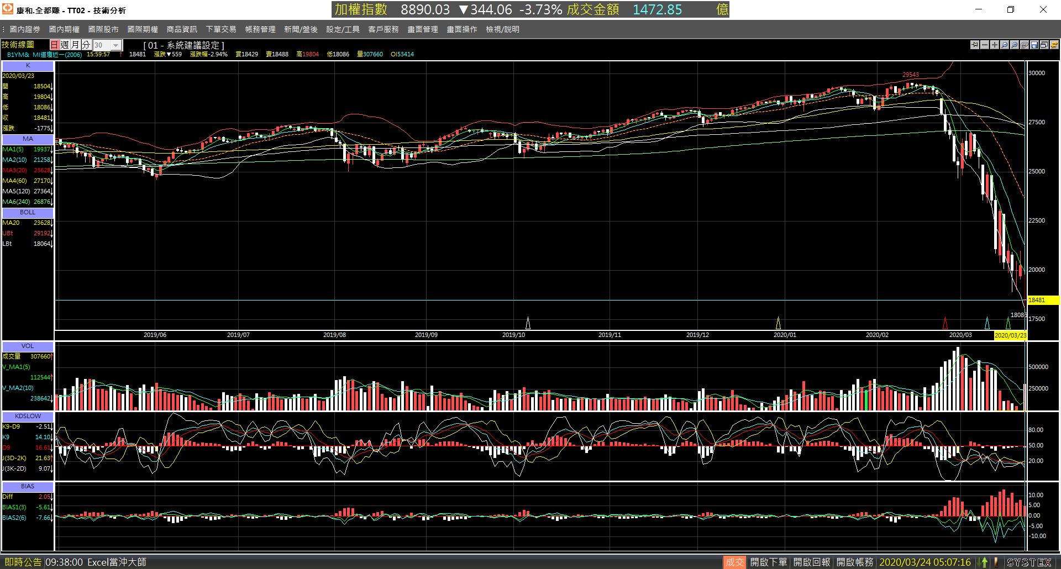Open the 國際股市 menu
This screenshot has height=569, width=1061.
[x=103, y=29]
